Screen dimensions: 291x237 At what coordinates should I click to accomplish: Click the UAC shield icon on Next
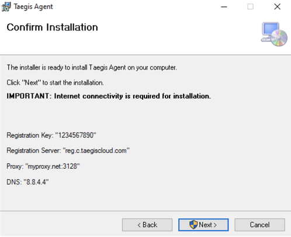[x=193, y=225]
